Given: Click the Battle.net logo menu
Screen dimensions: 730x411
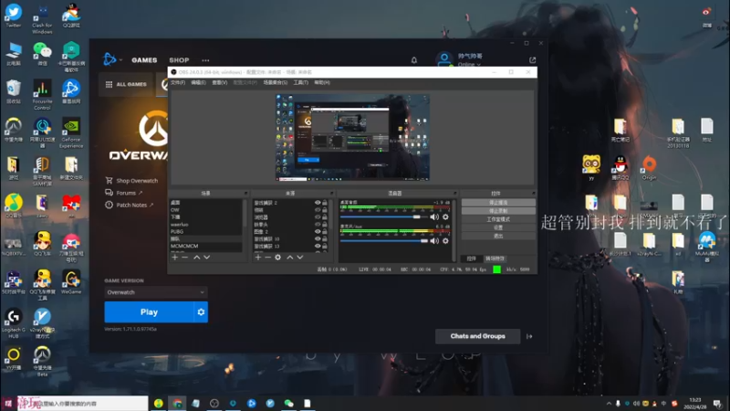Looking at the screenshot, I should pyautogui.click(x=109, y=59).
